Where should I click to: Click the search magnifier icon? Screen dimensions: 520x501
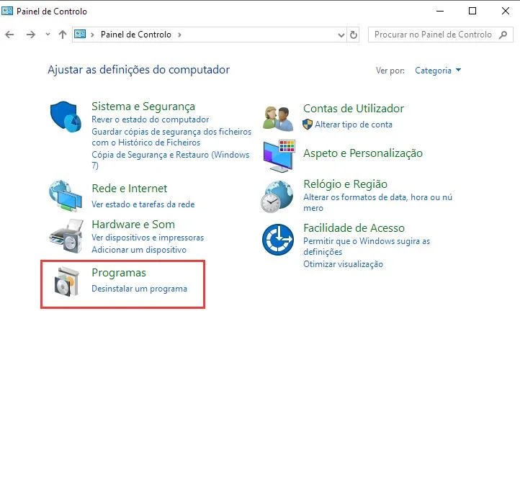503,35
